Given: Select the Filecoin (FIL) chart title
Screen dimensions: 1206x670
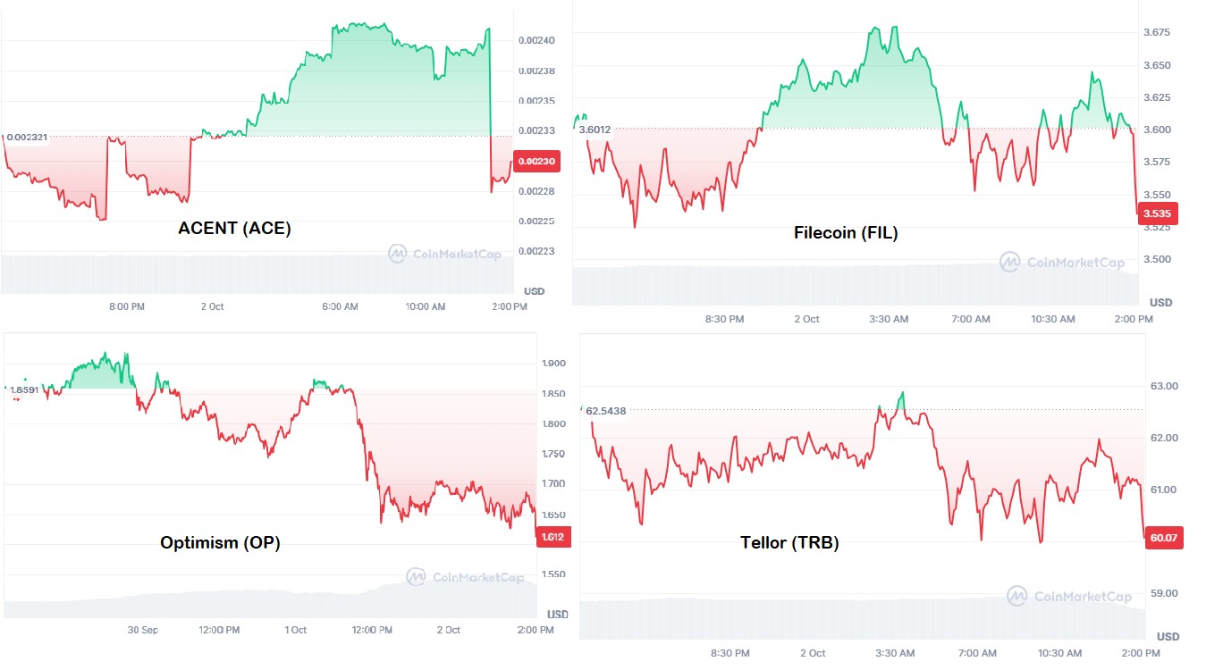Looking at the screenshot, I should pyautogui.click(x=846, y=233).
